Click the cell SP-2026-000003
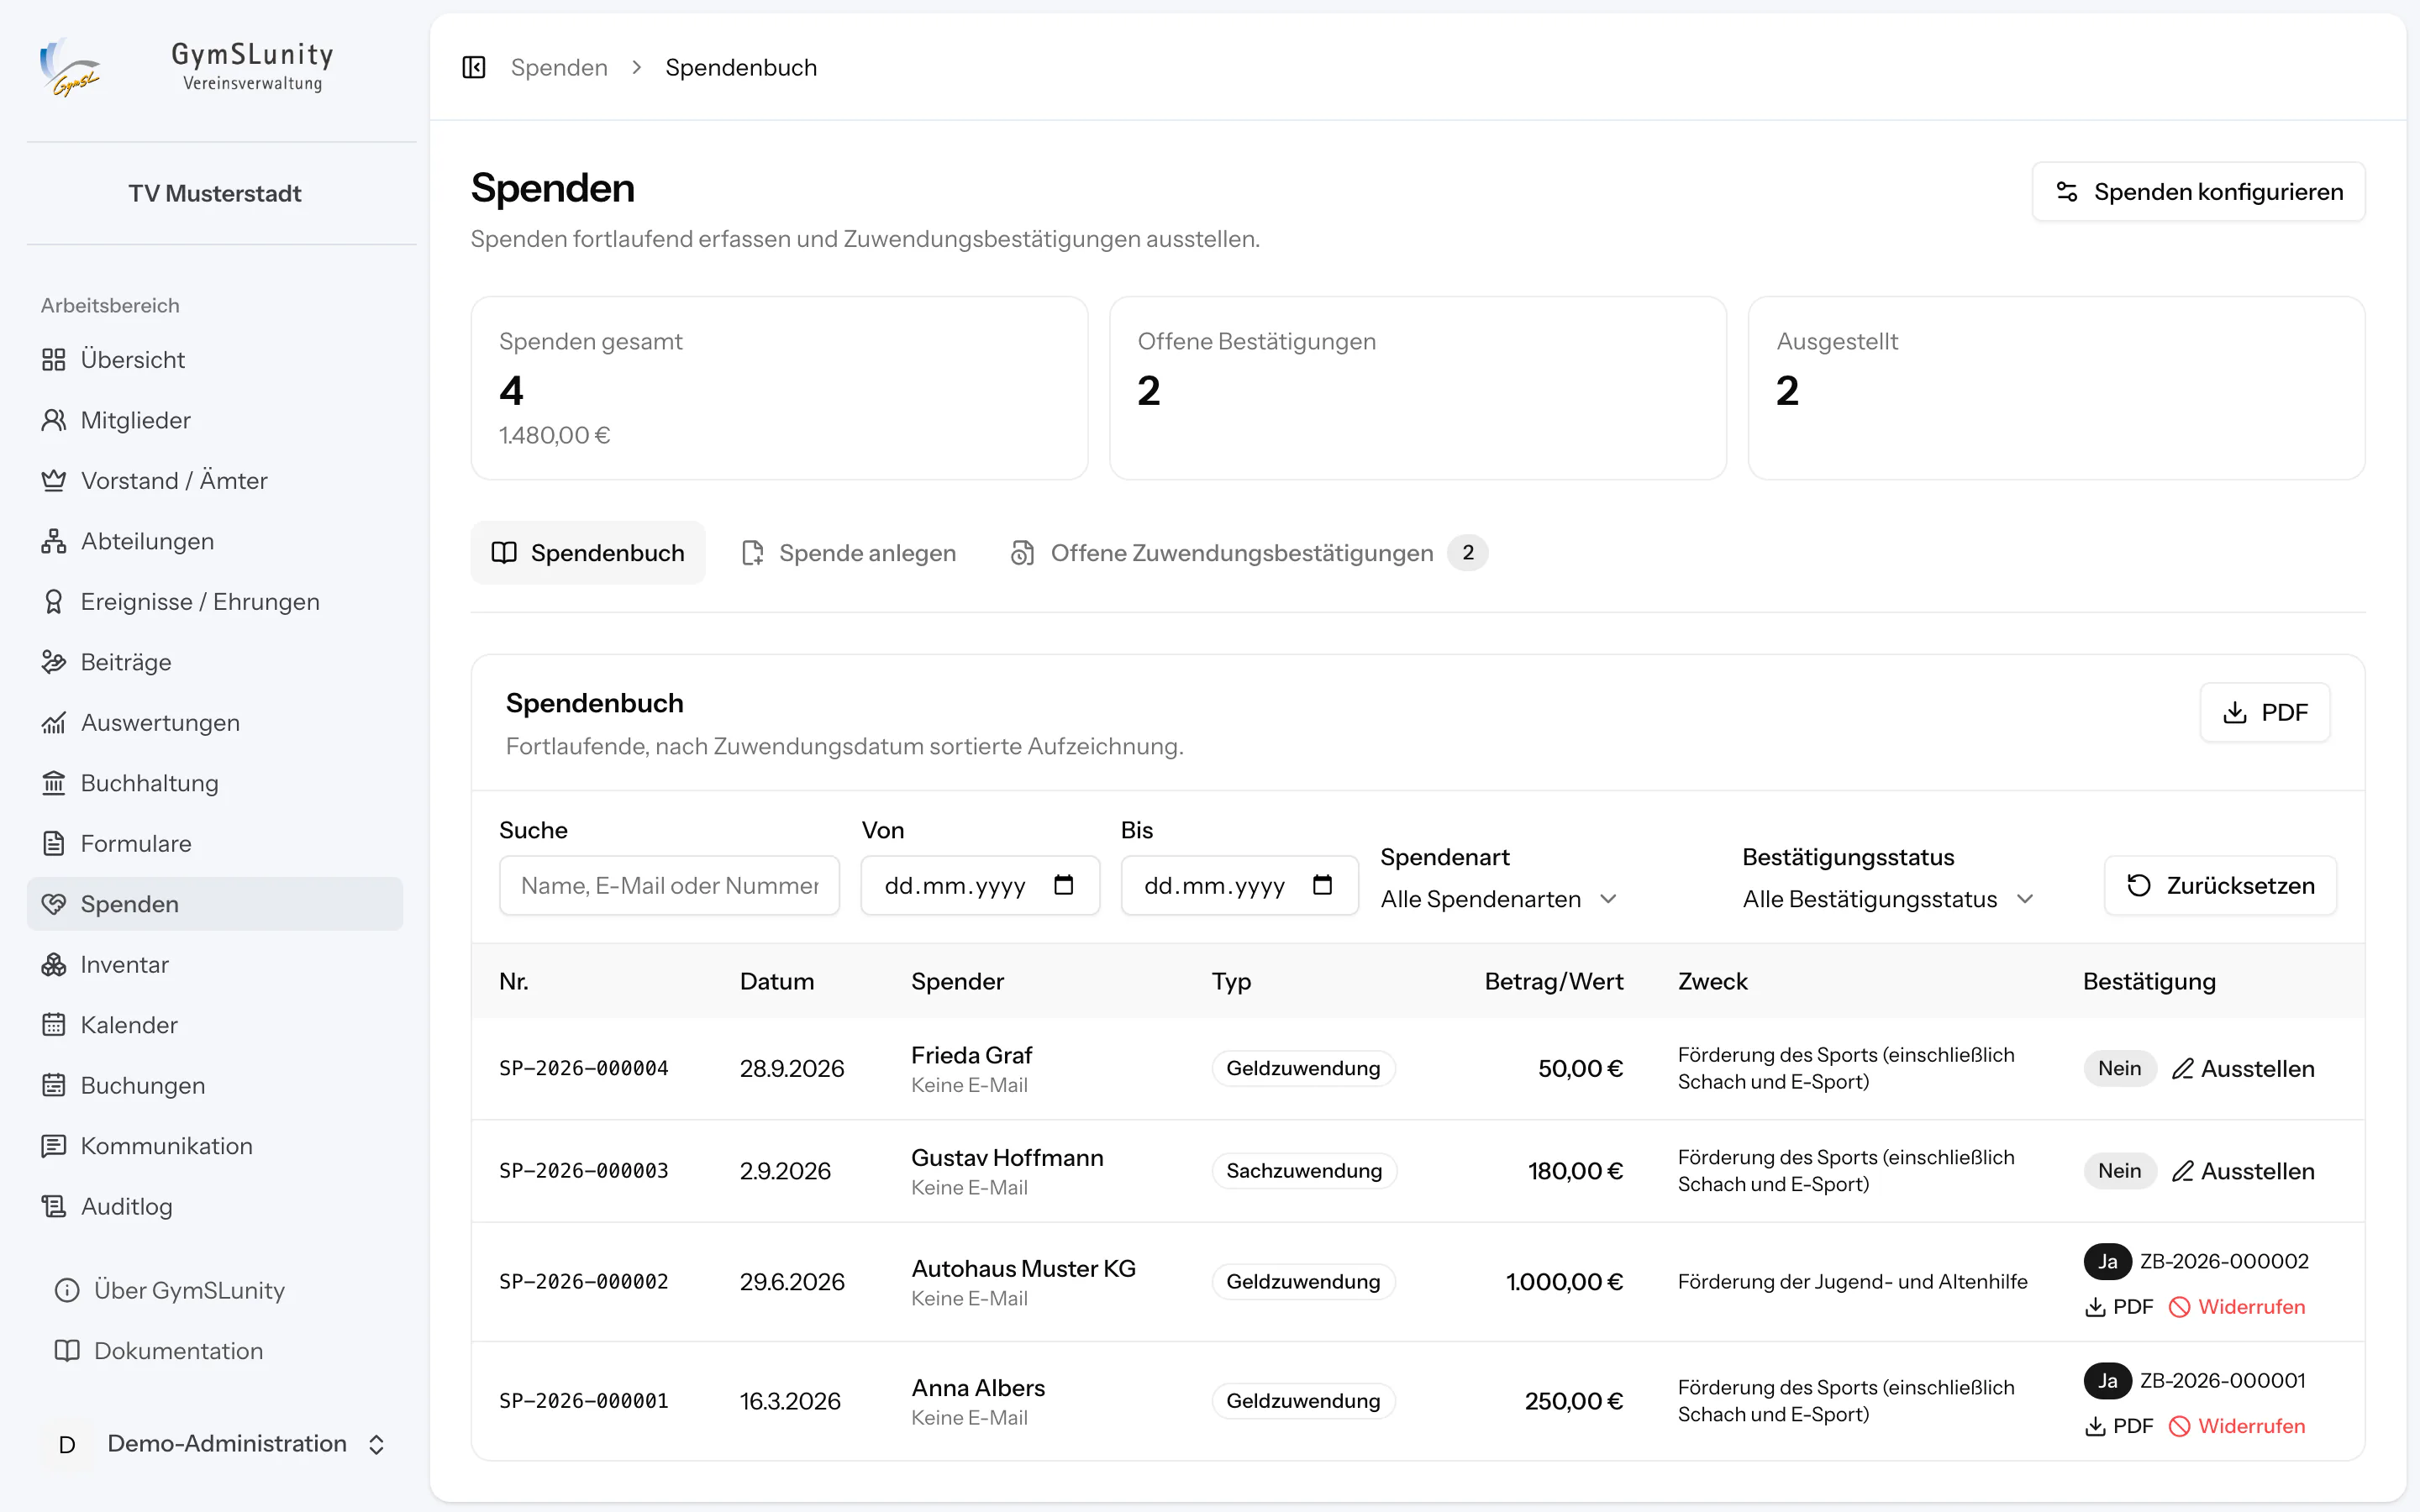Screen dimensions: 2420x1512 click(x=584, y=1171)
